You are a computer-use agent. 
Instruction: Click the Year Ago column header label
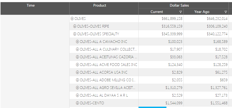tap(202, 12)
